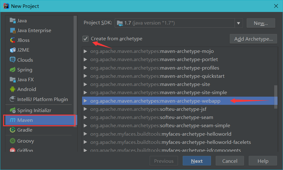Click the Java Enterprise icon
The image size is (283, 170).
click(13, 30)
